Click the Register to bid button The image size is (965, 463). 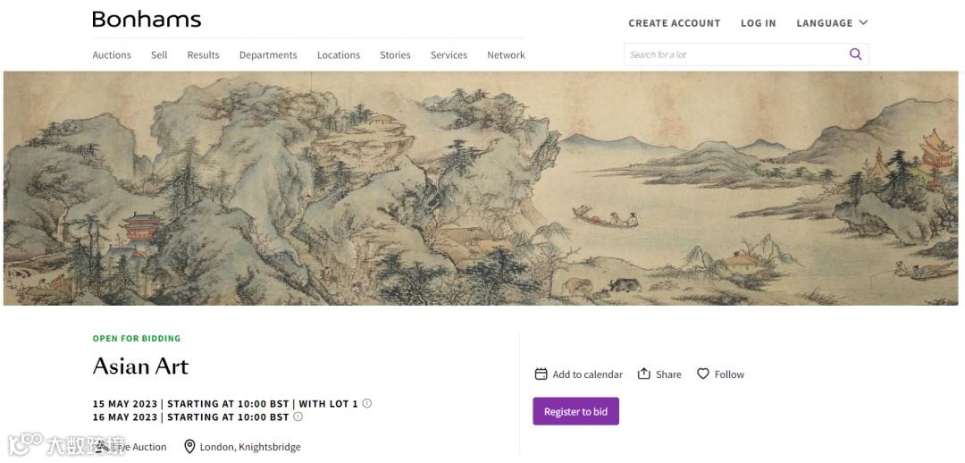pyautogui.click(x=576, y=411)
